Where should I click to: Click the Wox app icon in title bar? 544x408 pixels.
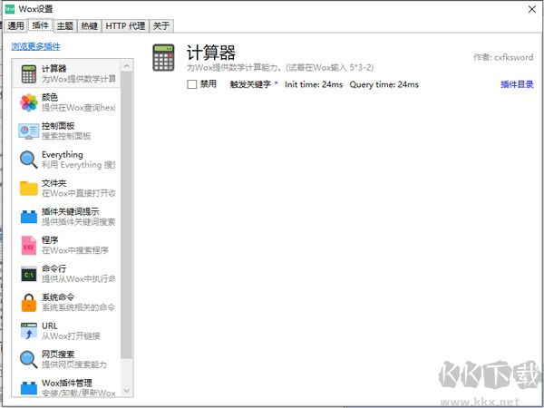[x=10, y=9]
